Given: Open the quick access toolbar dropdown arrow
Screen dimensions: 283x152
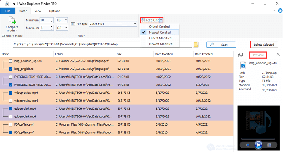Looking at the screenshot, I should point(14,4).
